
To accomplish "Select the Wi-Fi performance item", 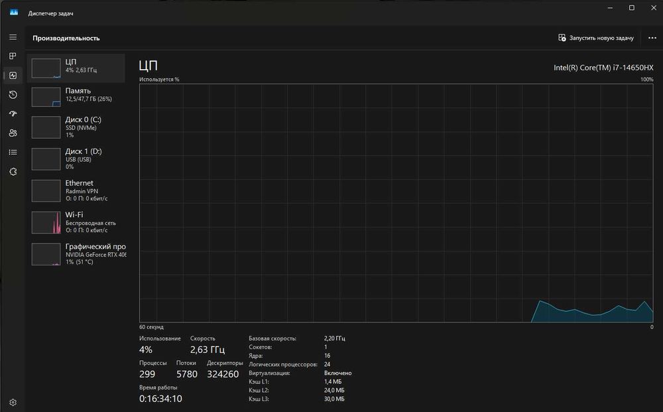I will (x=76, y=222).
